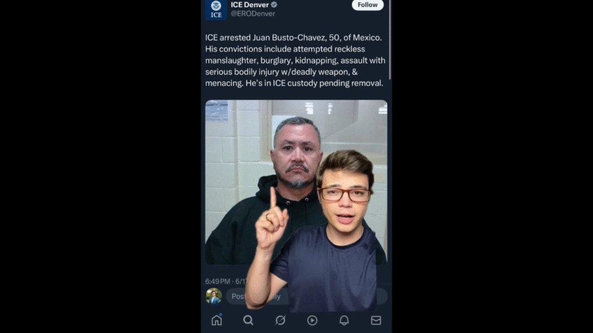Open the @ERODenver handle link
This screenshot has height=333, width=593.
coord(252,14)
